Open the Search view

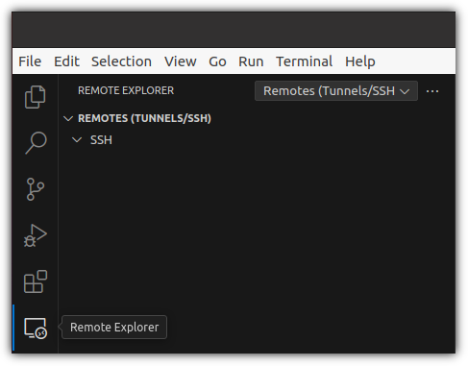coord(36,143)
